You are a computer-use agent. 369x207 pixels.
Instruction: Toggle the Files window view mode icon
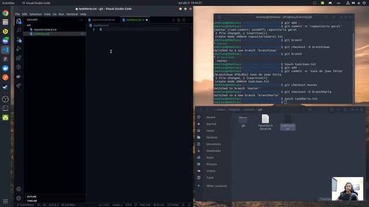pyautogui.click(x=332, y=110)
